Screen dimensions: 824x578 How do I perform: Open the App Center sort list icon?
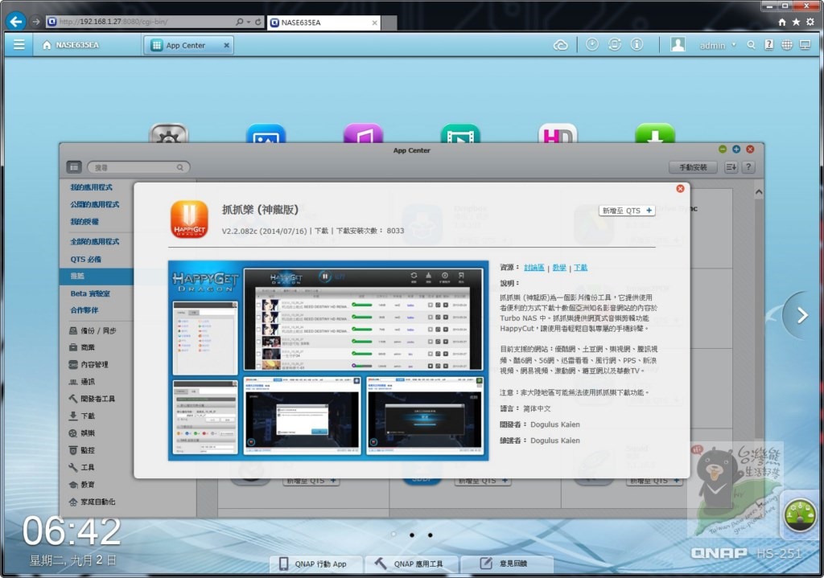pos(731,167)
